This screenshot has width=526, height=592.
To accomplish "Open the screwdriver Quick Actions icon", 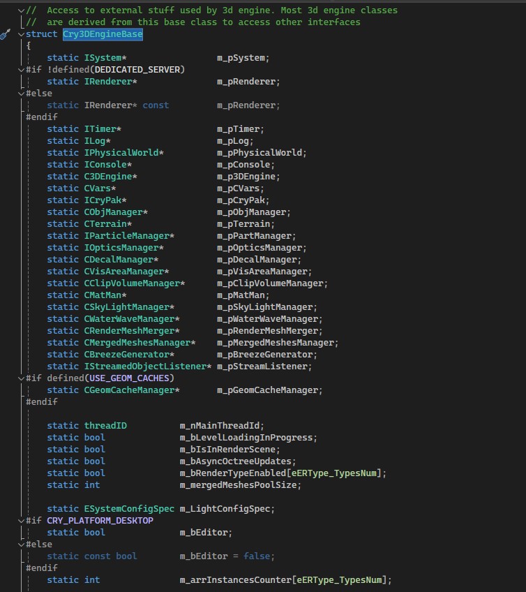I will 6,34.
